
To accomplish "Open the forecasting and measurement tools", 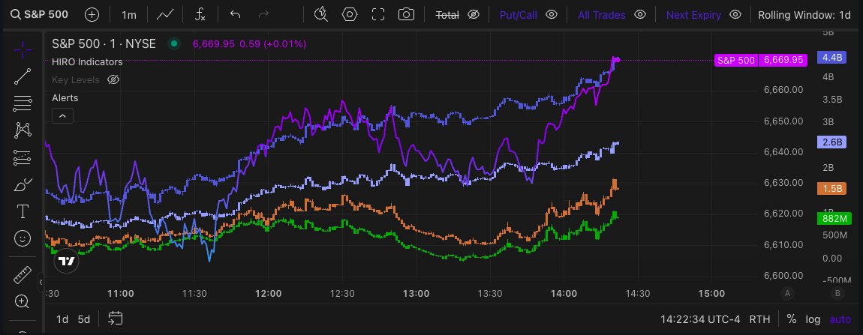I will [23, 157].
